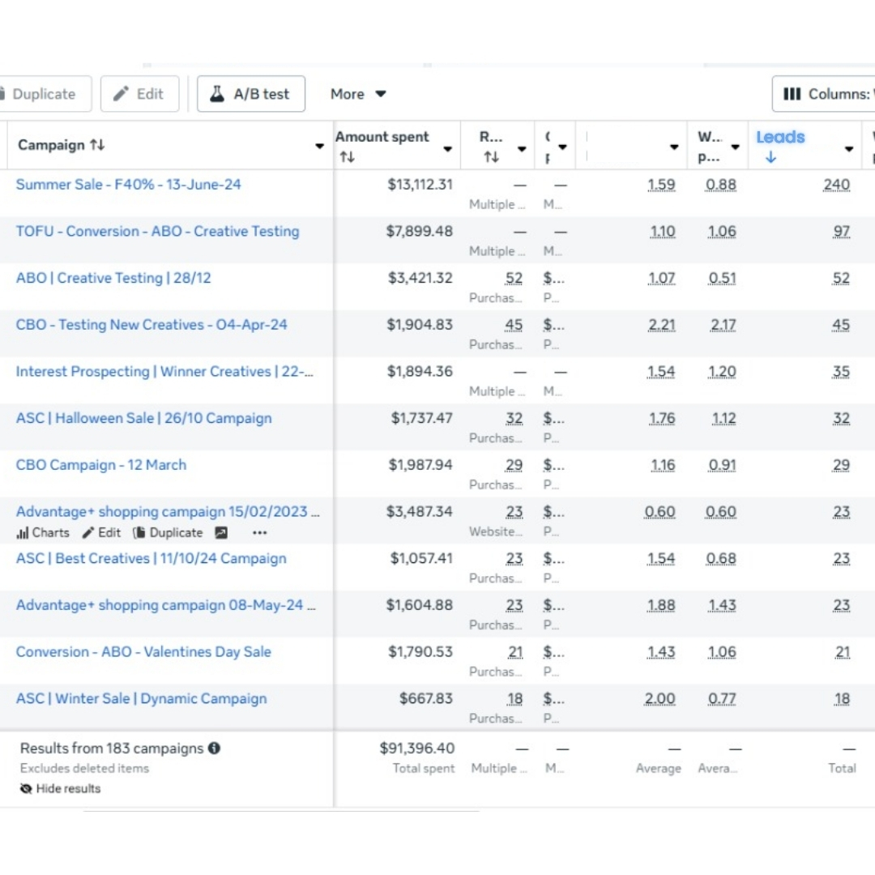Expand Amount spent column dropdown arrow
This screenshot has width=875, height=875.
pyautogui.click(x=447, y=148)
